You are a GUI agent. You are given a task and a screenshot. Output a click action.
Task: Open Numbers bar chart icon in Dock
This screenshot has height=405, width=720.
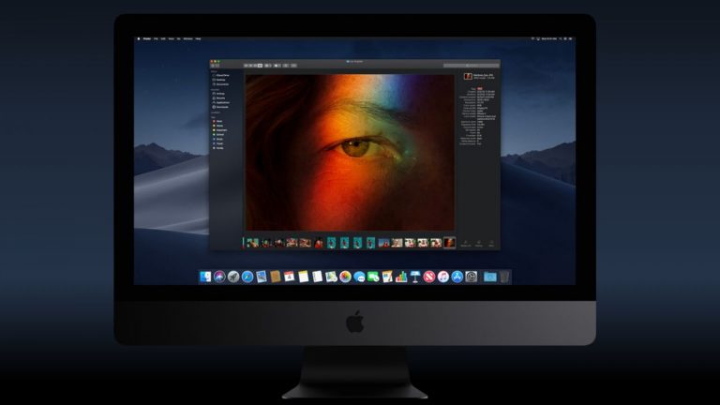(x=401, y=277)
